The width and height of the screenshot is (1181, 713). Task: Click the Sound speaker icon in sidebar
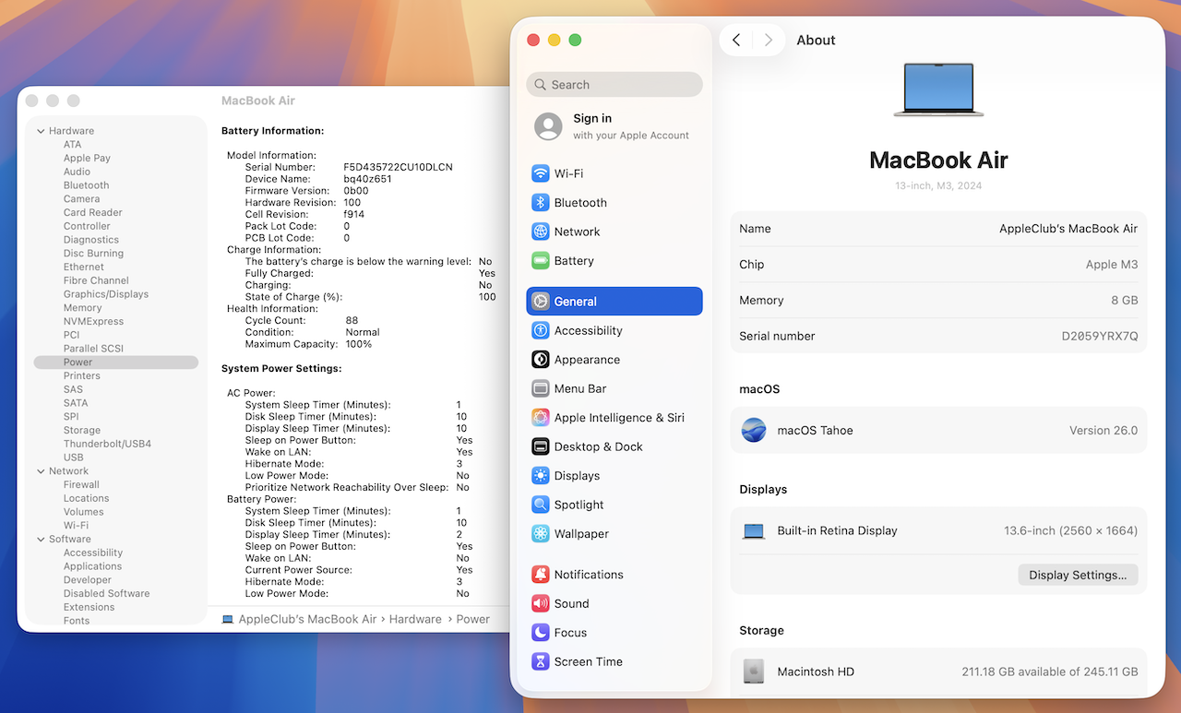tap(541, 603)
